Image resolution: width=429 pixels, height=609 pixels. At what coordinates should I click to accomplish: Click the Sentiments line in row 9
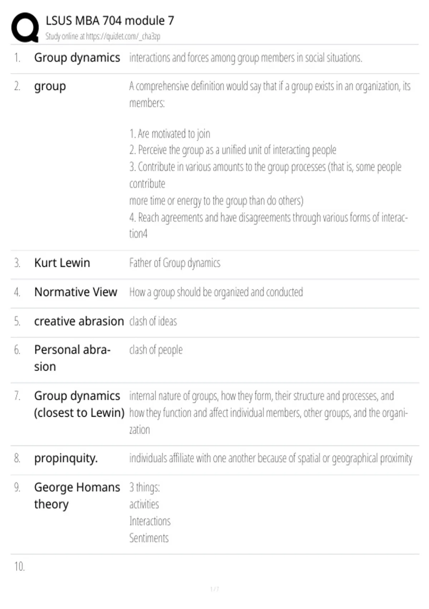click(x=149, y=538)
